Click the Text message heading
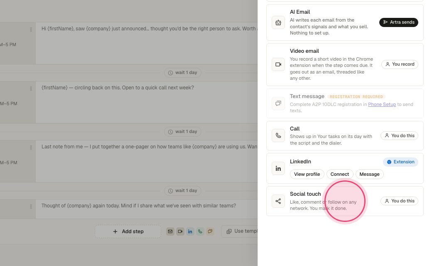Image resolution: width=432 pixels, height=266 pixels. (307, 96)
